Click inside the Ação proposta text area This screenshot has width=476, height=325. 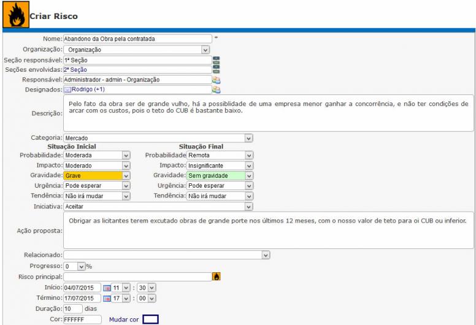pyautogui.click(x=269, y=230)
